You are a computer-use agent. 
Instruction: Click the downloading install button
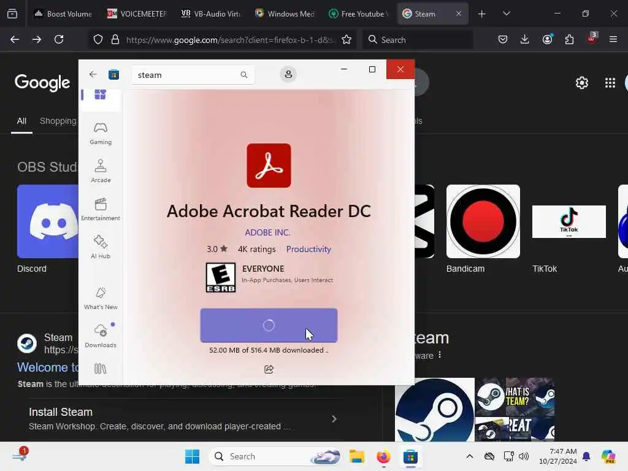click(269, 325)
